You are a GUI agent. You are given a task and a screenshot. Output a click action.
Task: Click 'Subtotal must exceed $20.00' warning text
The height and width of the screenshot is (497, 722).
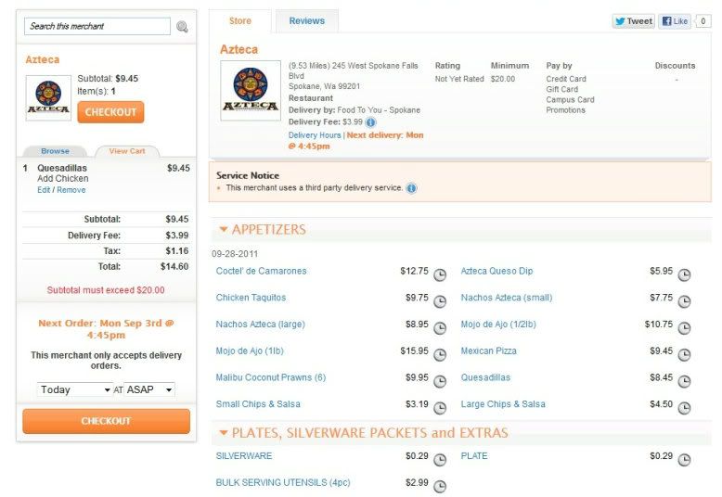click(x=106, y=290)
